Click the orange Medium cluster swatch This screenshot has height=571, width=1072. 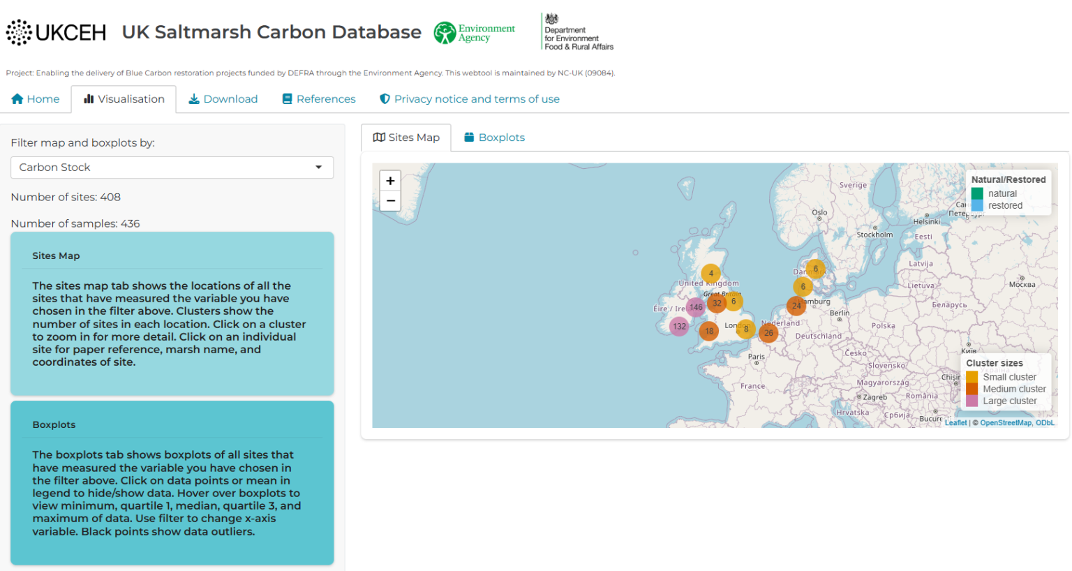click(971, 389)
